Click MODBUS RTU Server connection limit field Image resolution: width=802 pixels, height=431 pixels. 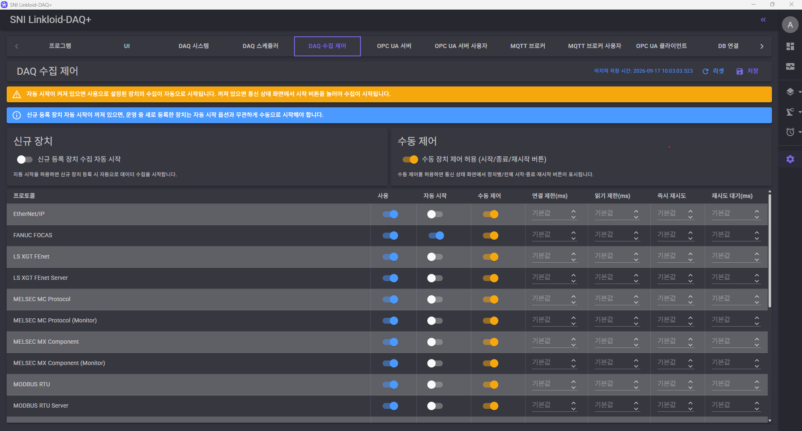(x=555, y=406)
